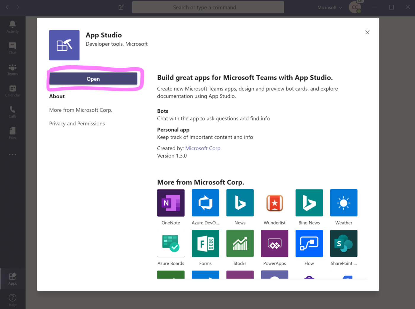The width and height of the screenshot is (415, 309).
Task: Open Files in the left sidebar
Action: (12, 133)
